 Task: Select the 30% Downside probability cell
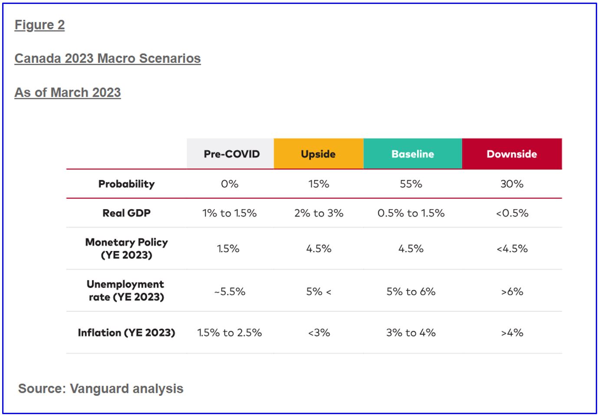pyautogui.click(x=512, y=184)
